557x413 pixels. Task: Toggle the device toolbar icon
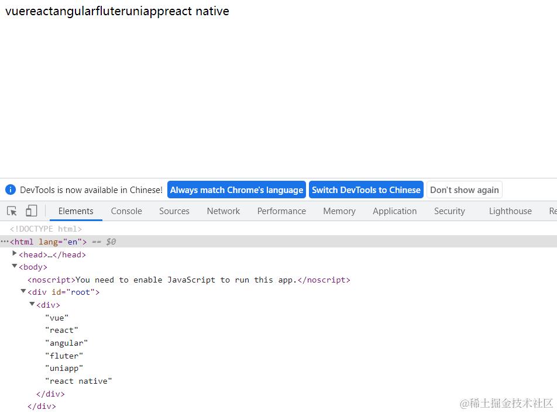coord(32,211)
